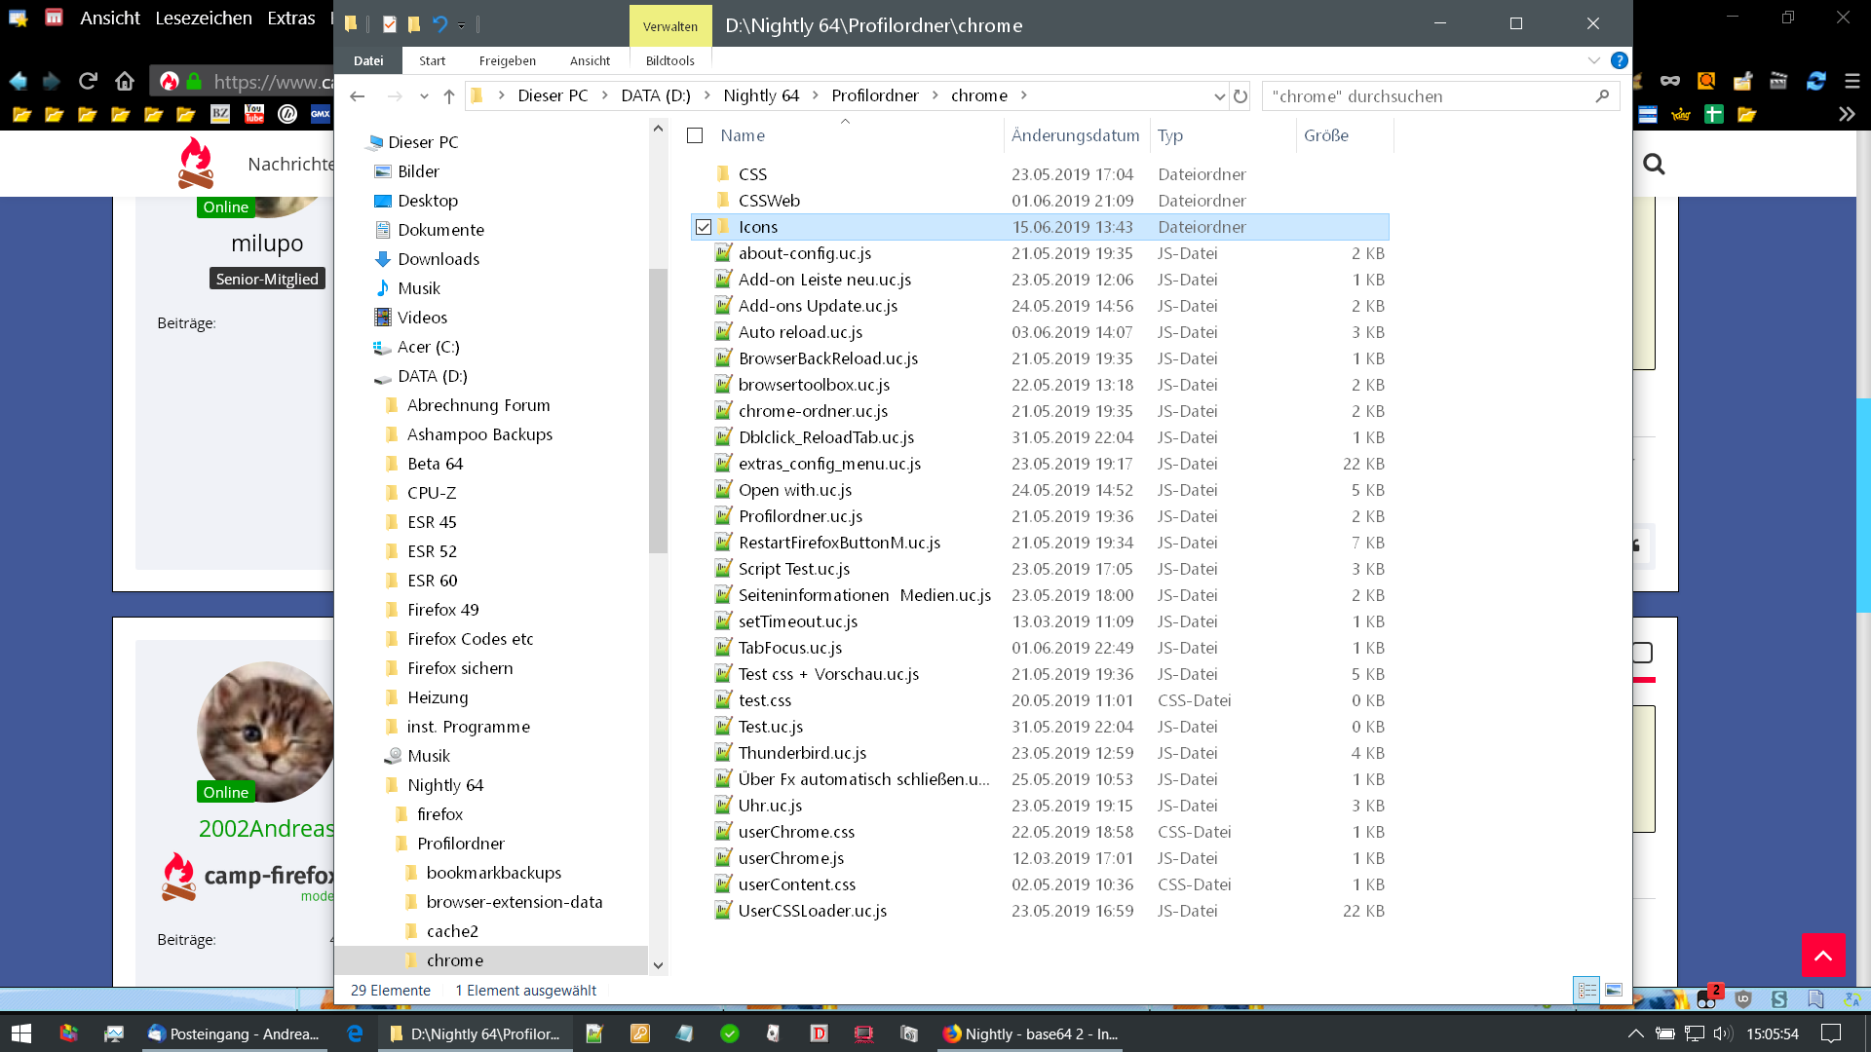Go up one folder level arrow

coord(448,95)
